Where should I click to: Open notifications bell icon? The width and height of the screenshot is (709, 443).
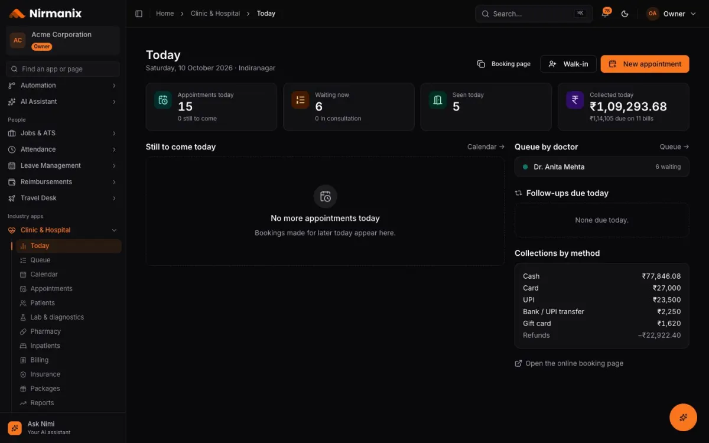605,14
